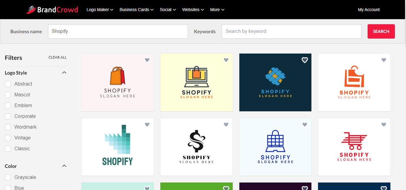Favorite the black dollar sign logo
Image resolution: width=406 pixels, height=190 pixels.
click(x=226, y=125)
